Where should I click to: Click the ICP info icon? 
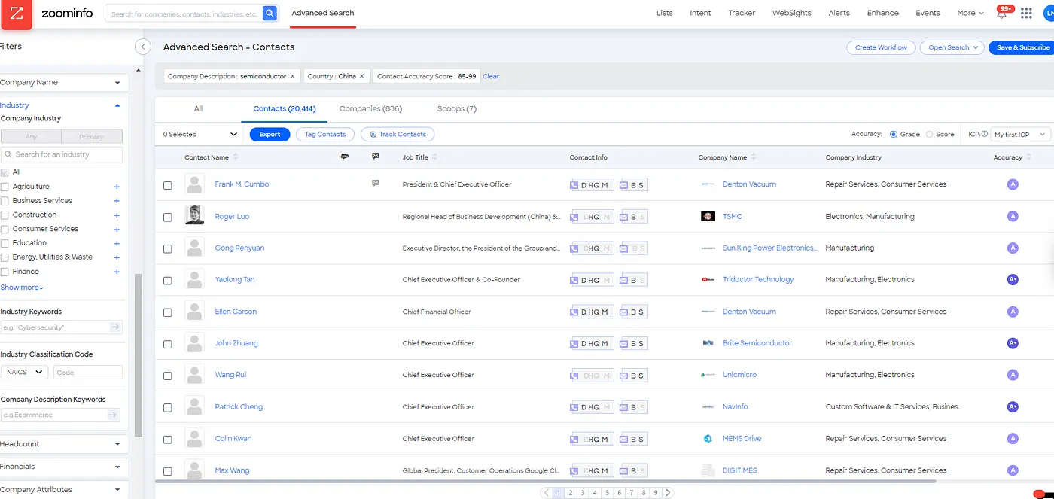985,134
